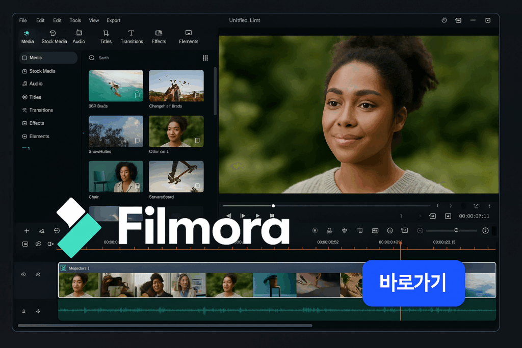This screenshot has height=348, width=522.
Task: Click the timeline zoom slider
Action: pyautogui.click(x=452, y=231)
